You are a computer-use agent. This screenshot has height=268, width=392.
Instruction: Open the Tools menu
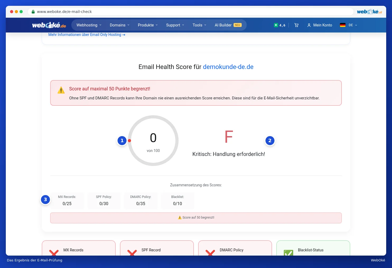pos(199,25)
